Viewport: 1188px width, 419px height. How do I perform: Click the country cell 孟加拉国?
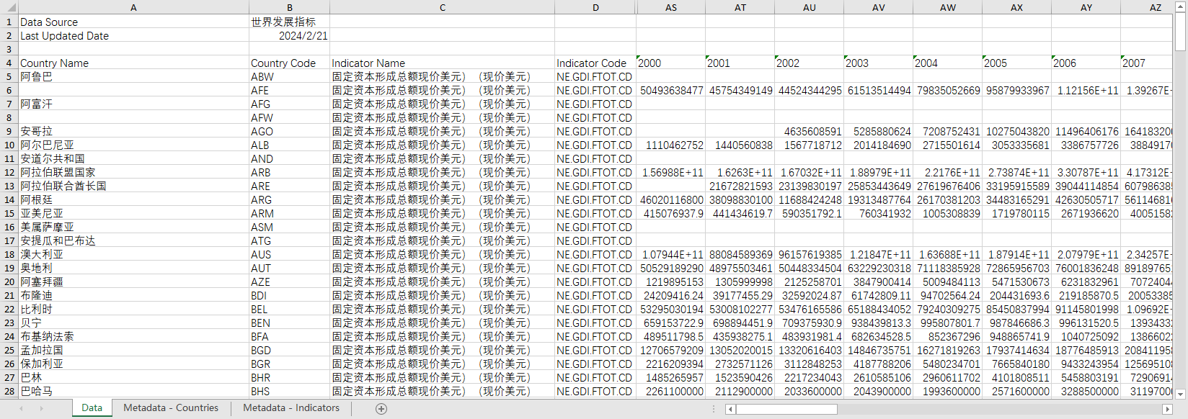pos(133,350)
